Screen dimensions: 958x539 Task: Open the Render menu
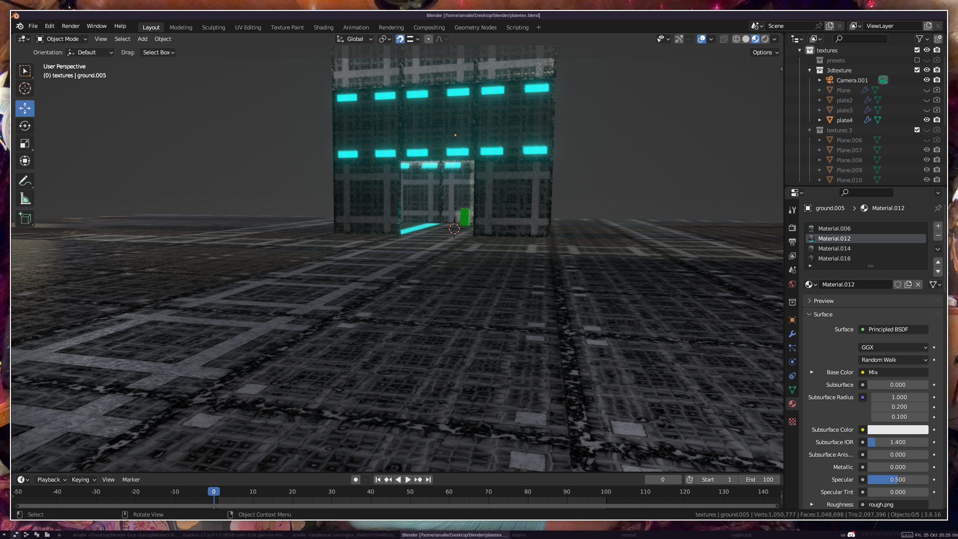[x=70, y=26]
